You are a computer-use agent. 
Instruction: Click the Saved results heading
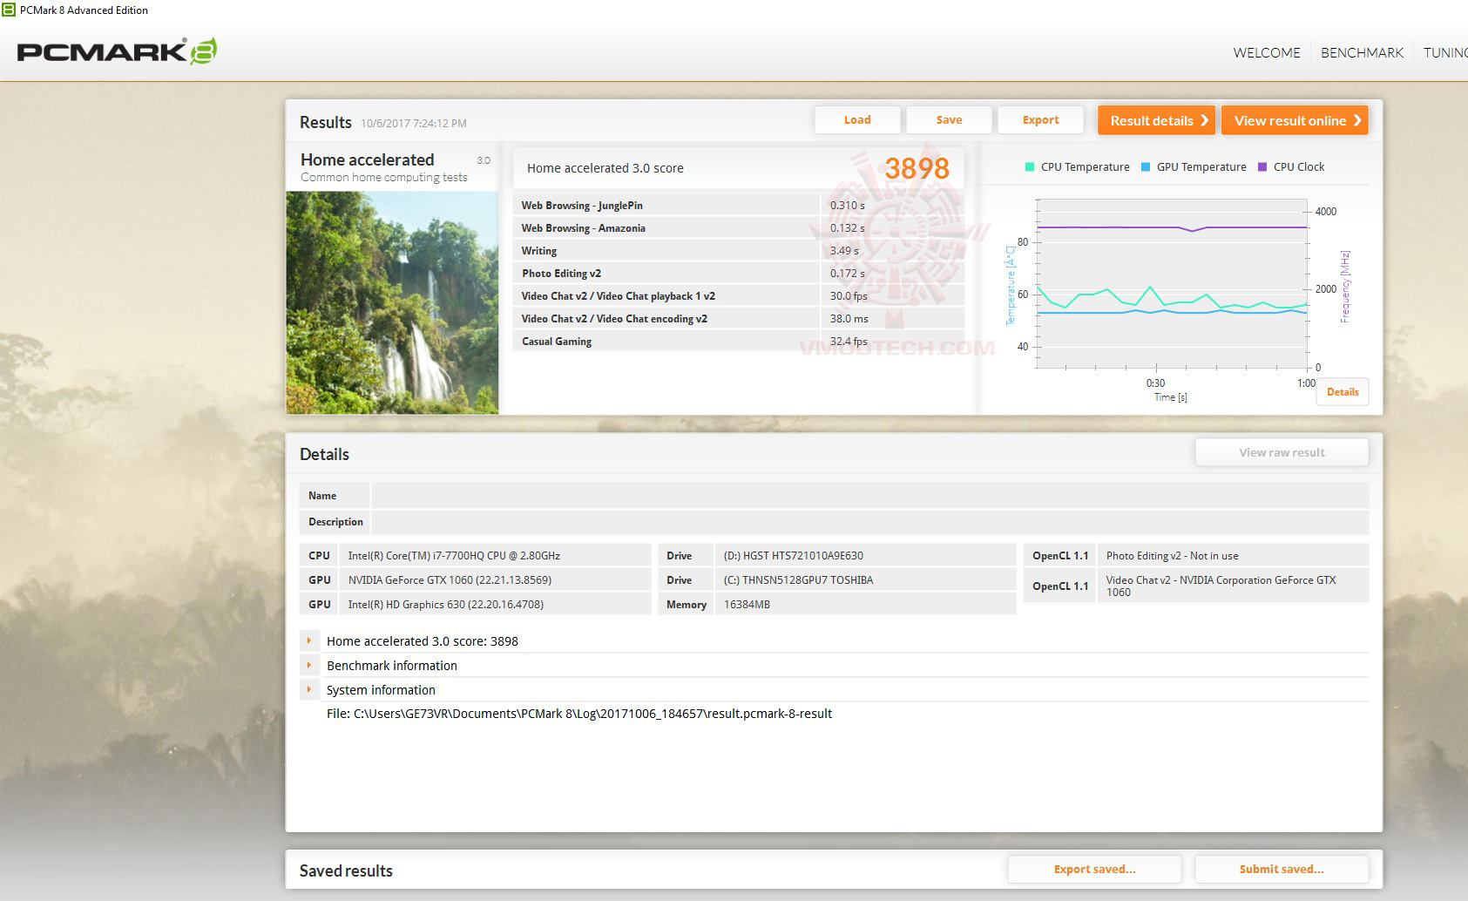pos(346,871)
